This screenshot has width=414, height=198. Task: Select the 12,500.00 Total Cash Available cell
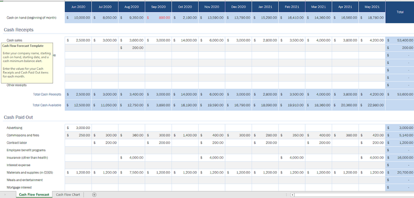coord(78,105)
